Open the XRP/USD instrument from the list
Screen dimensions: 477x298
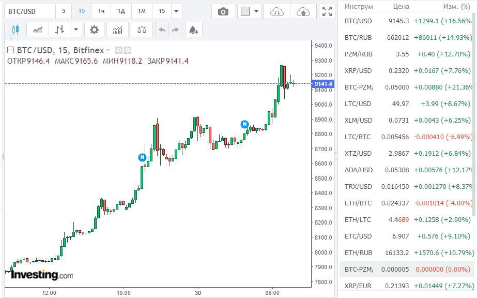tap(358, 70)
